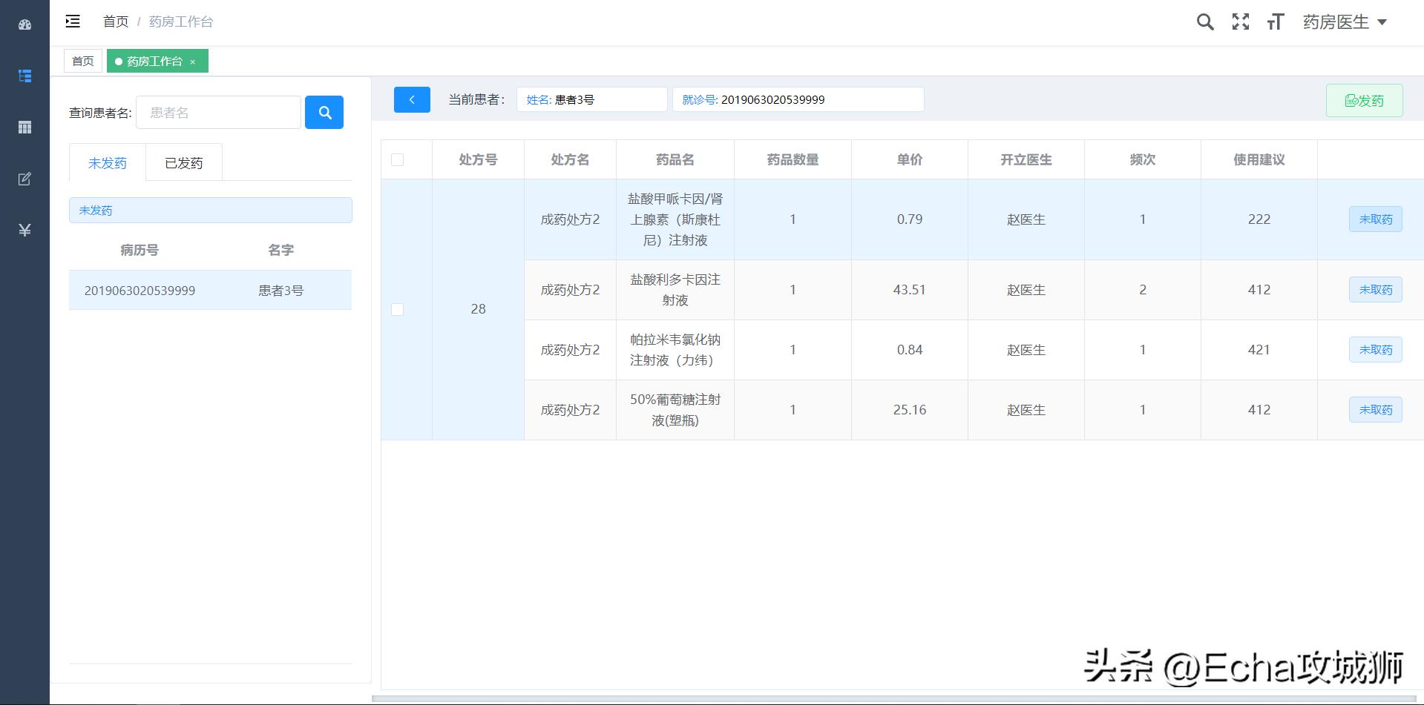
Task: Switch to the 首页 tab
Action: 82,61
